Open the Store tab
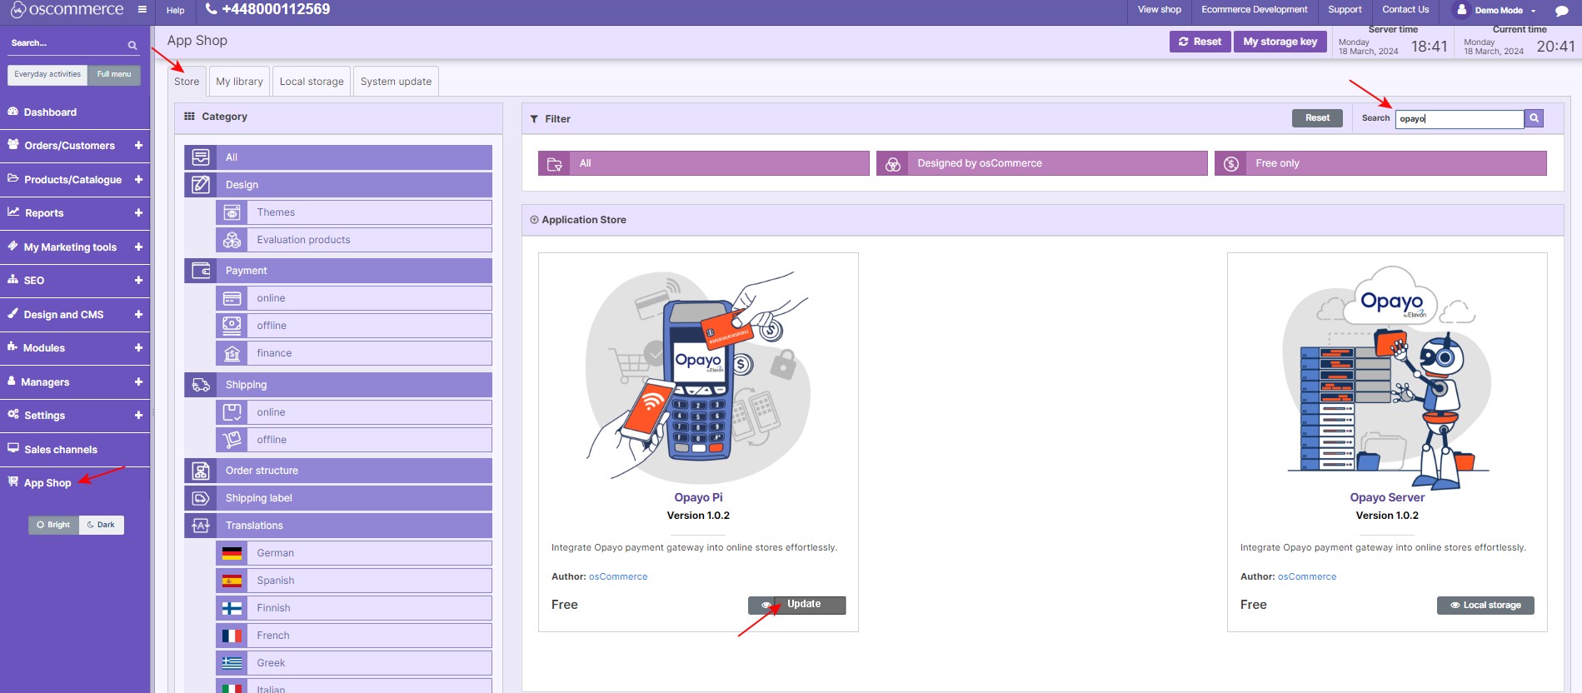This screenshot has width=1582, height=693. [x=187, y=82]
